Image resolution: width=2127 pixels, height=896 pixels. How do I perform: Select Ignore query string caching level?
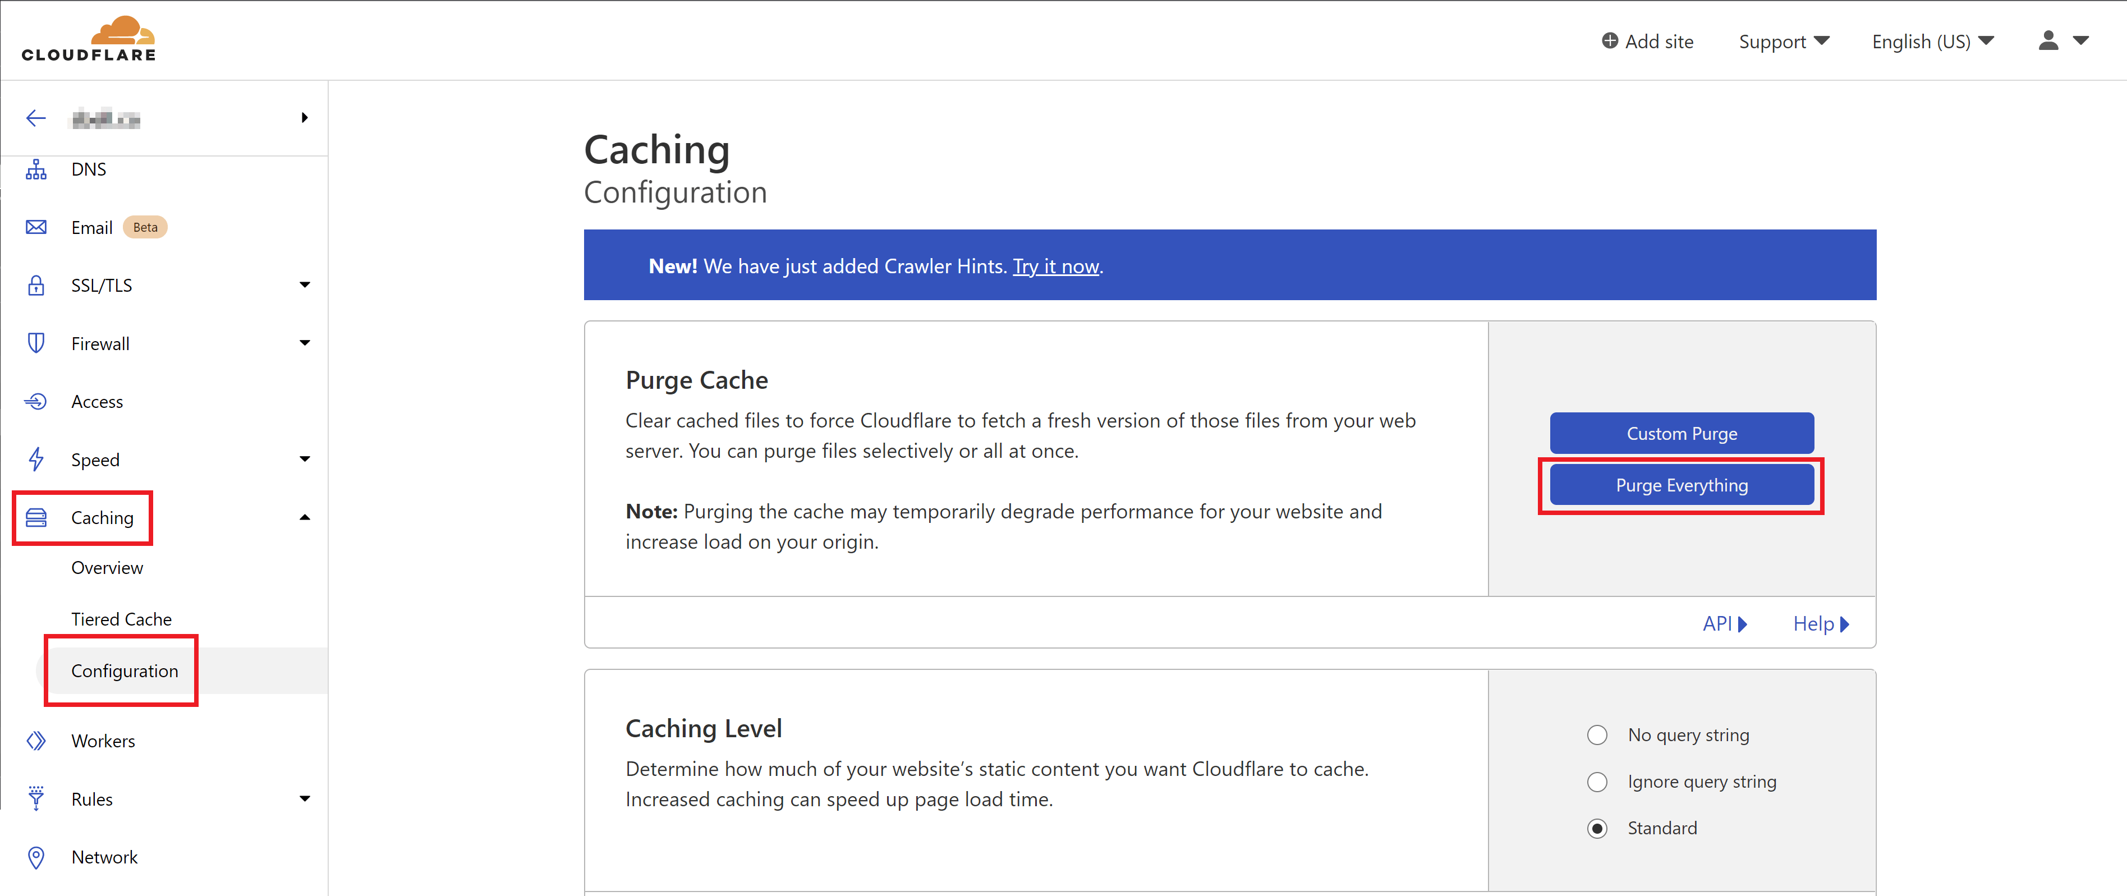[1597, 782]
